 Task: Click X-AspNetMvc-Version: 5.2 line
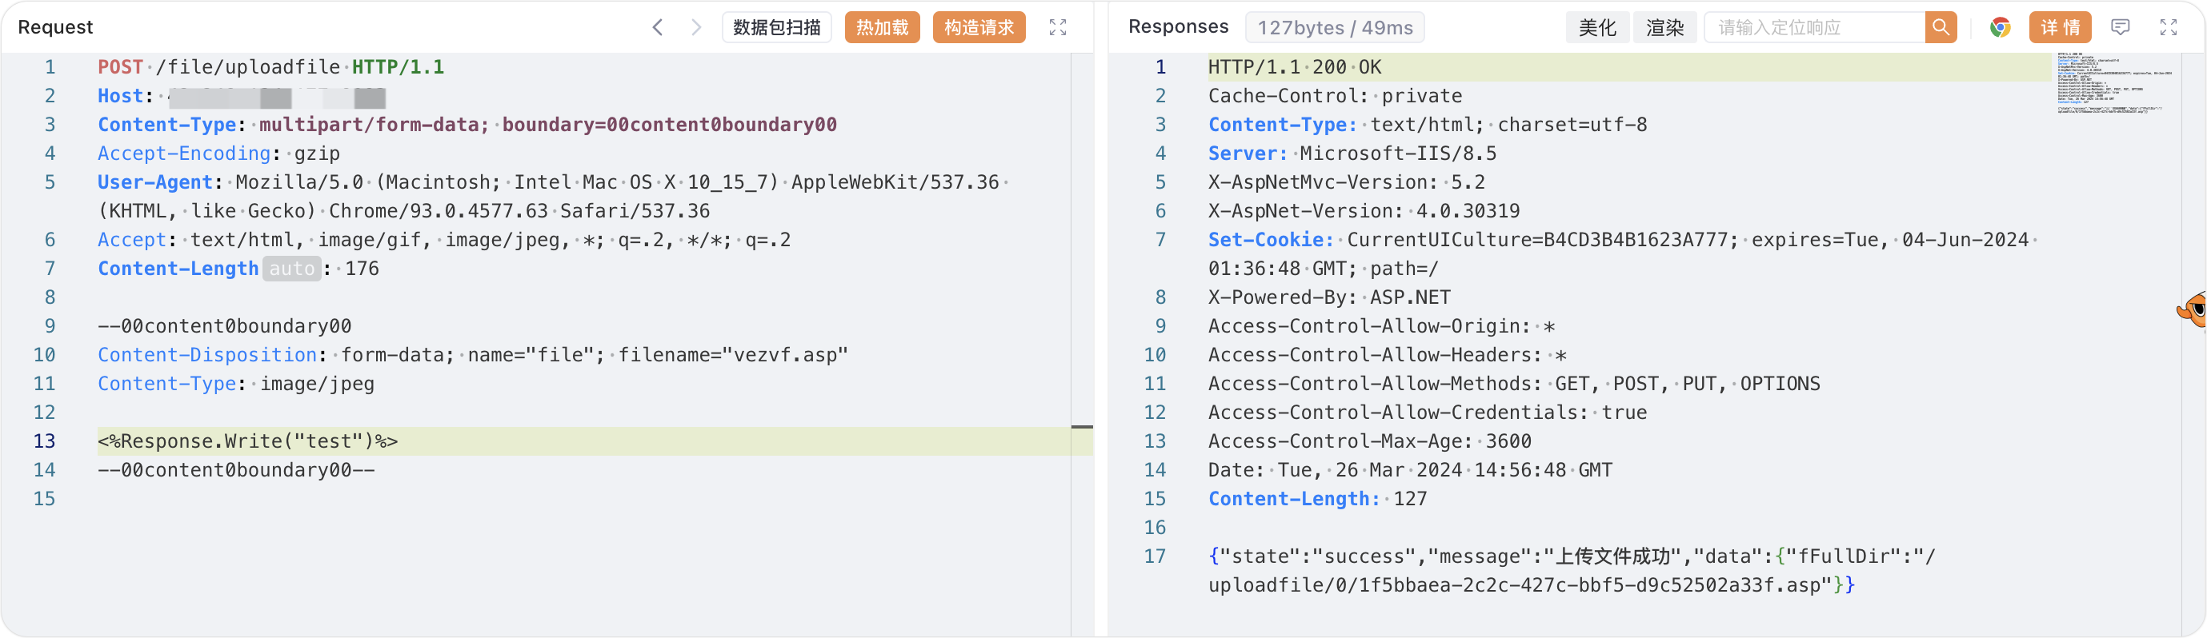[x=1346, y=182]
